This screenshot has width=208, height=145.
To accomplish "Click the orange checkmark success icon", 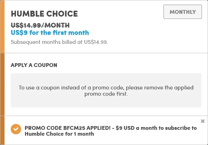I will click(16, 129).
